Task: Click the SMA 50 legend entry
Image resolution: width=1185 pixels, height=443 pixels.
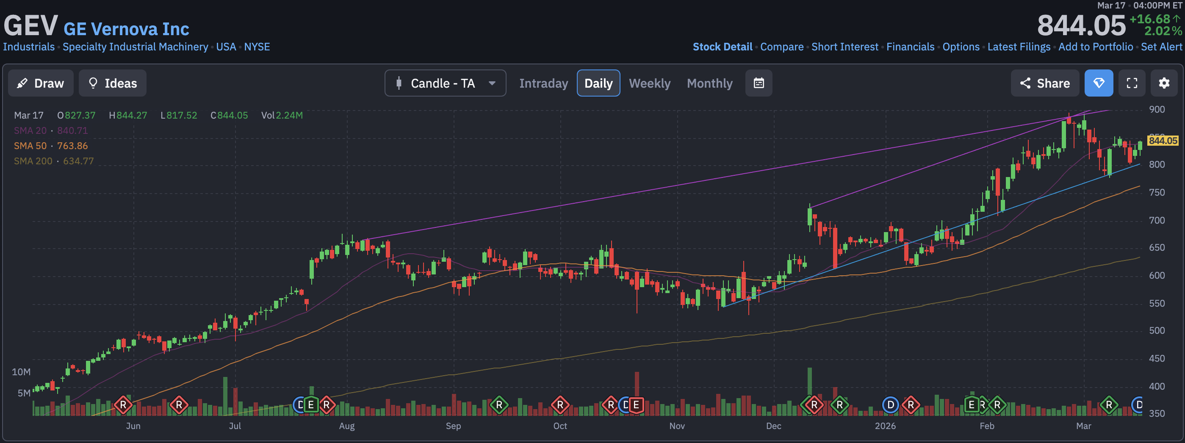Action: [x=50, y=146]
